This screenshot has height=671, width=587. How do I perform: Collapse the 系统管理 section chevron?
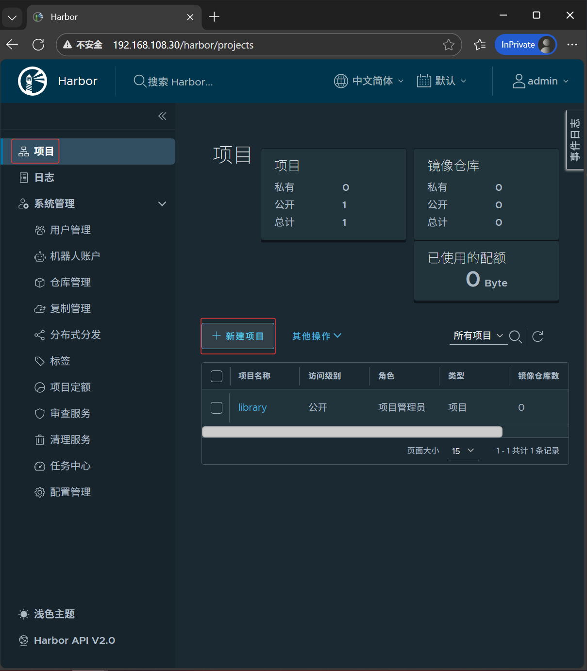(162, 204)
